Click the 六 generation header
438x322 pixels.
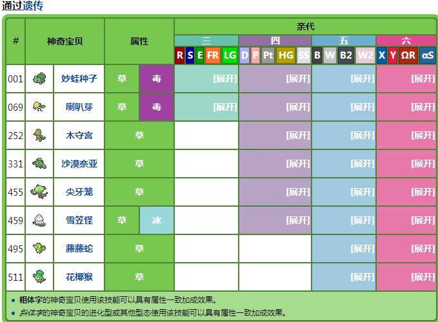point(406,41)
